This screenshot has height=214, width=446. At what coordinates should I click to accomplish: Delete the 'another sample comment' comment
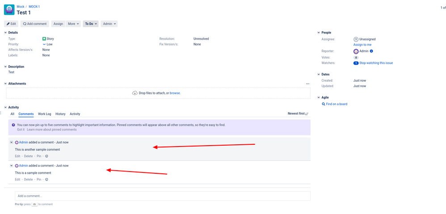(29, 156)
